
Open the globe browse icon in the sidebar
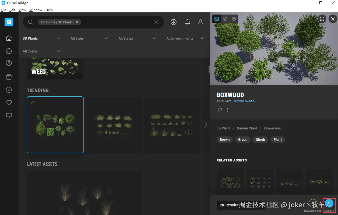(9, 51)
